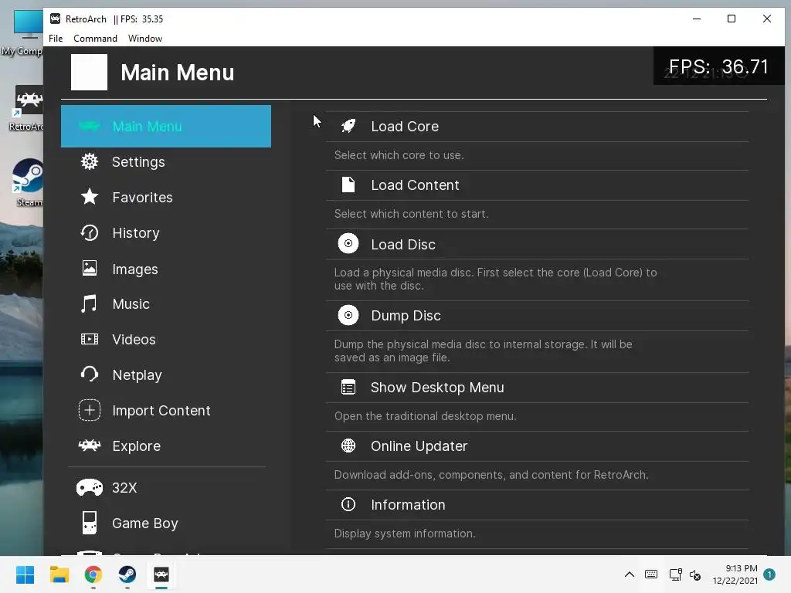Click the touch keyboard tray icon
This screenshot has width=791, height=593.
click(x=651, y=574)
